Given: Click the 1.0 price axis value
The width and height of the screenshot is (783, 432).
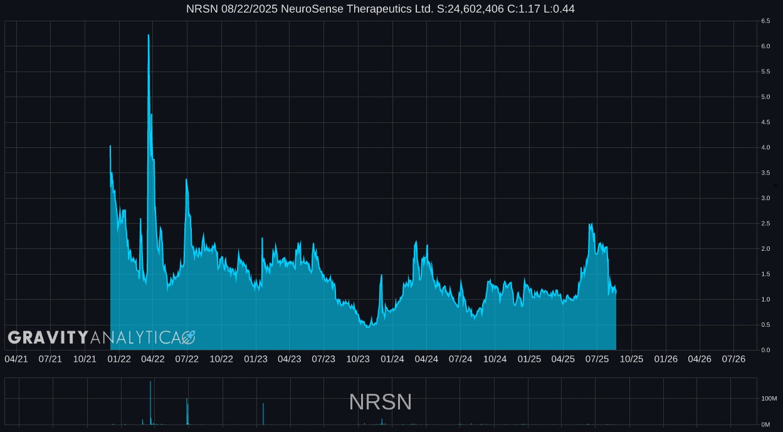Looking at the screenshot, I should (765, 300).
